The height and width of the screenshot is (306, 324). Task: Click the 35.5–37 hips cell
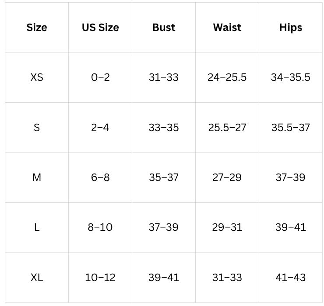click(291, 128)
